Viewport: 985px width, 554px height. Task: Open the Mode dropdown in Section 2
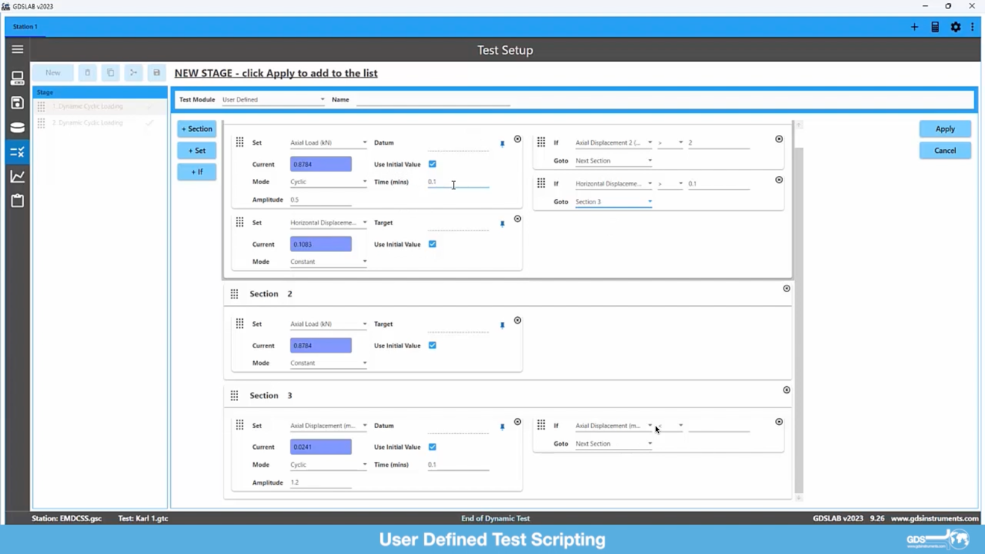click(x=328, y=363)
